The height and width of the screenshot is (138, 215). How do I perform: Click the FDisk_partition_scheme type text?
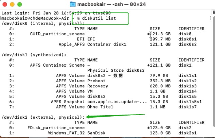point(56,128)
